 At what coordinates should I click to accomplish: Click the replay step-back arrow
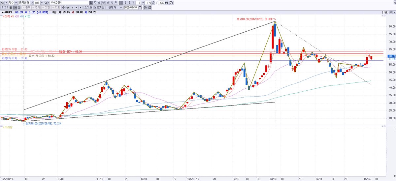(x=72, y=7)
